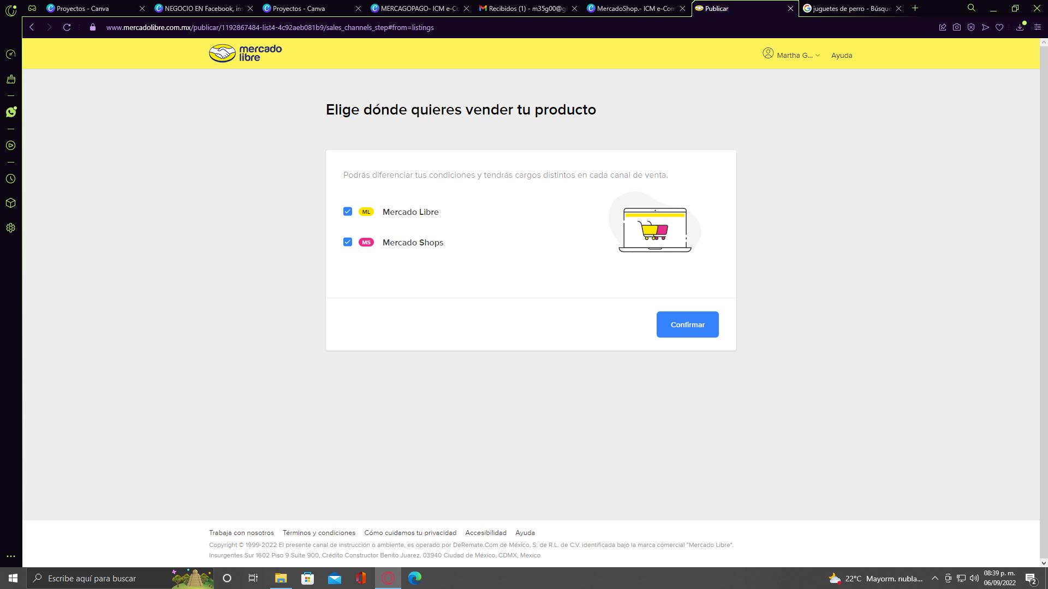The image size is (1048, 589).
Task: Open WhatsApp in browser sidebar
Action: (11, 112)
